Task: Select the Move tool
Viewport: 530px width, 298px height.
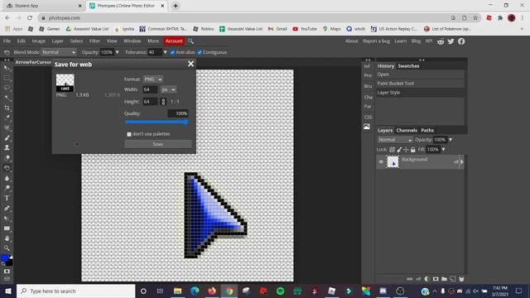Action: pyautogui.click(x=7, y=68)
